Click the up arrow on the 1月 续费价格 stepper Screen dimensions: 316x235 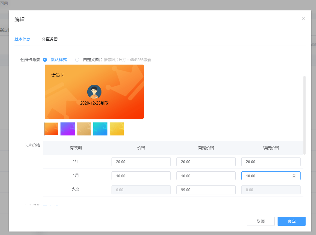point(294,175)
